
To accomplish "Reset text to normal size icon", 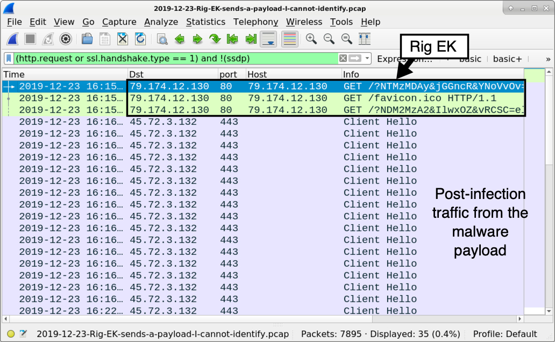I will [346, 39].
